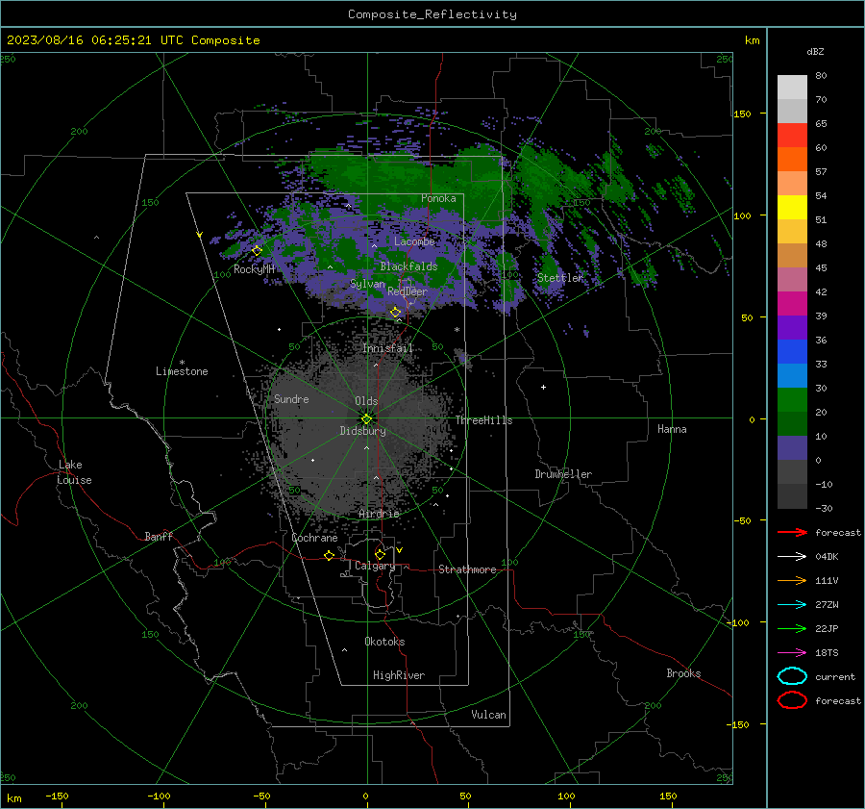This screenshot has height=809, width=865.
Task: Select the purple swatch in dBZ scale
Action: pos(792,327)
